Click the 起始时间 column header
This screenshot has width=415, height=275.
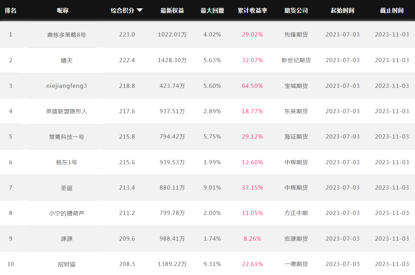point(343,10)
